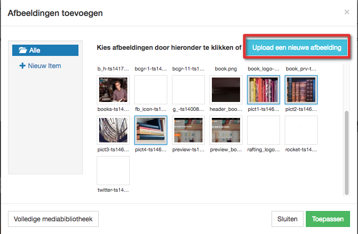Close the Afbeeldingen toevoegen dialog with X
Viewport: 358px width, 234px height.
pyautogui.click(x=347, y=12)
